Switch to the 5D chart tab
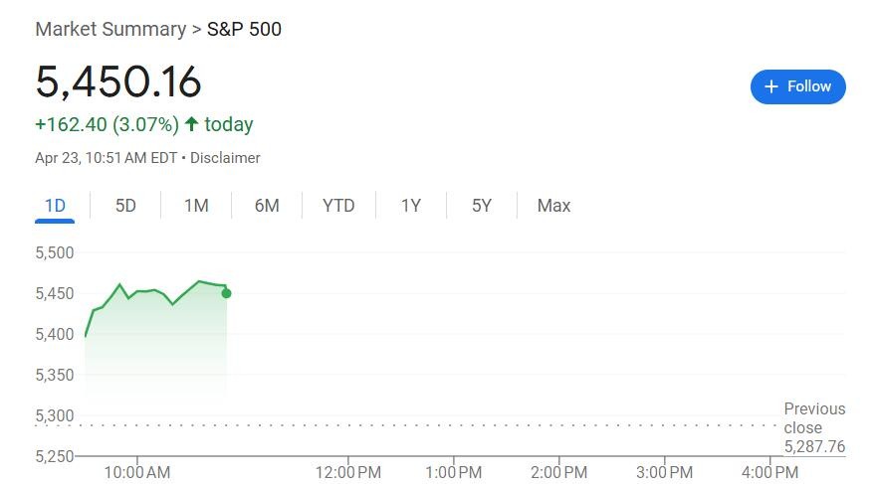The height and width of the screenshot is (484, 875). [125, 206]
